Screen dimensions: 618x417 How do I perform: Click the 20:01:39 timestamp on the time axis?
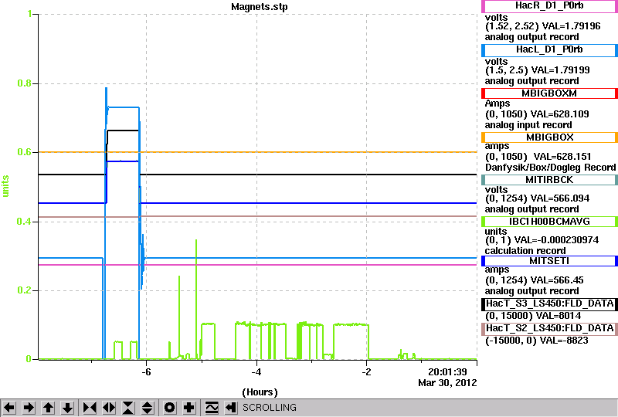(447, 372)
